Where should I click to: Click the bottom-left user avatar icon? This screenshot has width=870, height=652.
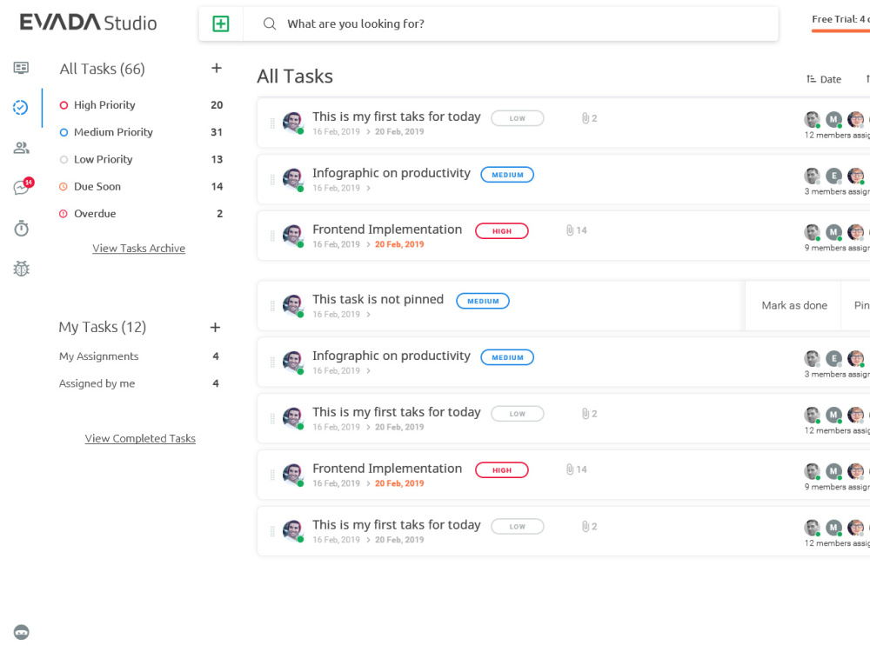pyautogui.click(x=21, y=632)
